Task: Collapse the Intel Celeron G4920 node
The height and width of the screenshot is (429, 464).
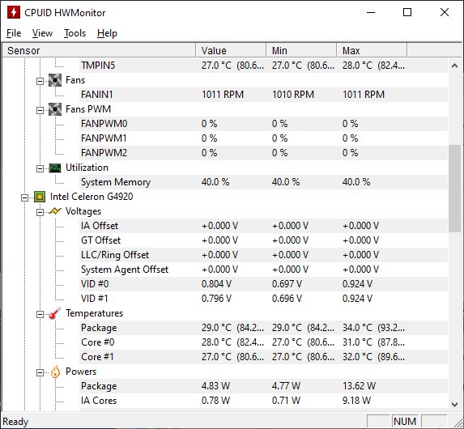Action: [25, 198]
